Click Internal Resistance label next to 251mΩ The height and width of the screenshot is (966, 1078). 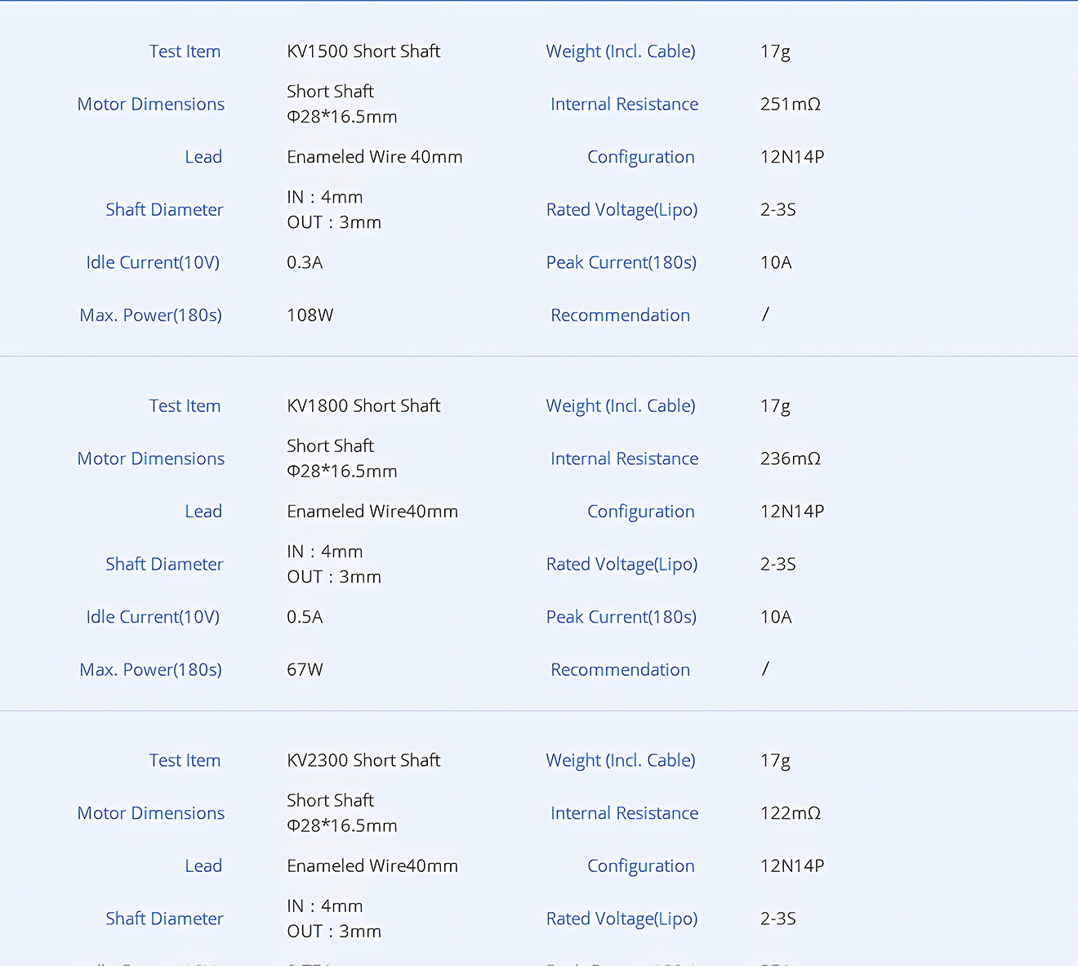click(624, 105)
